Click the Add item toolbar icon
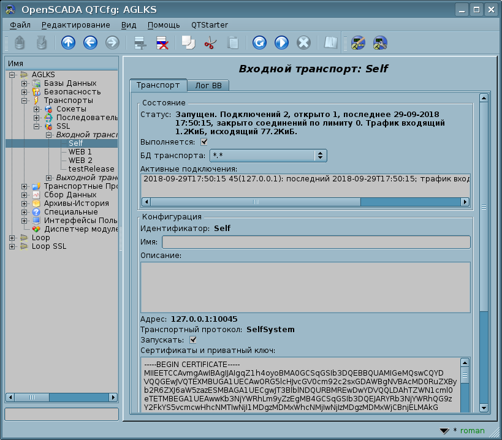 [140, 42]
